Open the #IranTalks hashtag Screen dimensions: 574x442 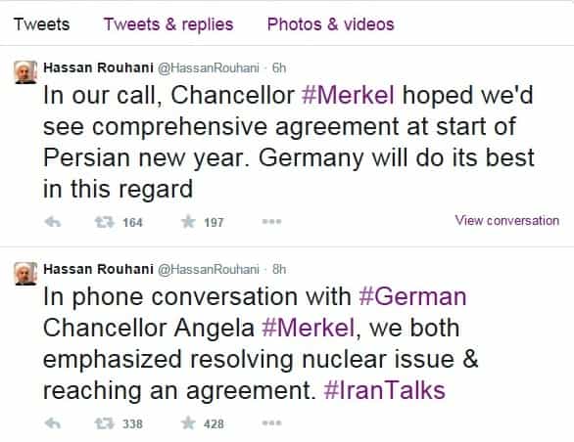pos(384,390)
